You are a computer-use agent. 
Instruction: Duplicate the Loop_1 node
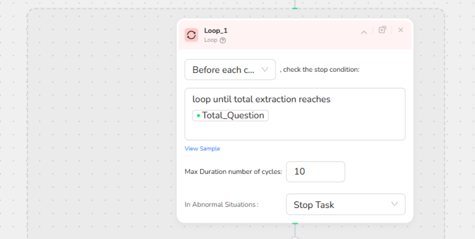pos(382,30)
